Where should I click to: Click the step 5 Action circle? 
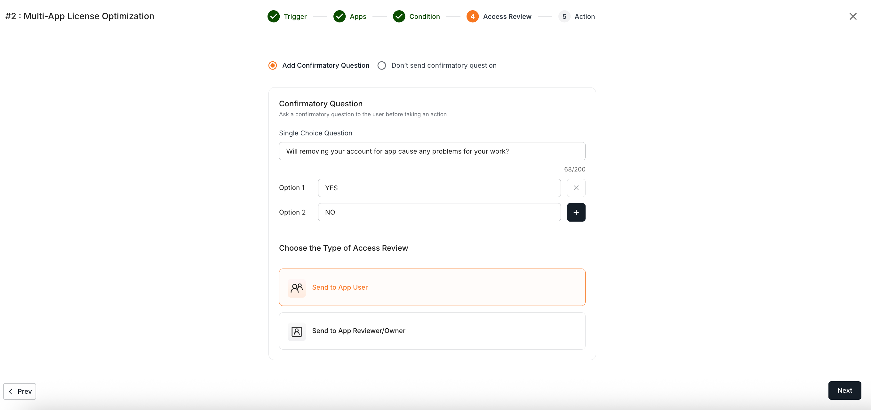(564, 16)
